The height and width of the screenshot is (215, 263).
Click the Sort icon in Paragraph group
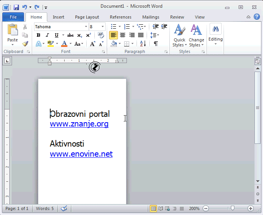[x=142, y=44]
